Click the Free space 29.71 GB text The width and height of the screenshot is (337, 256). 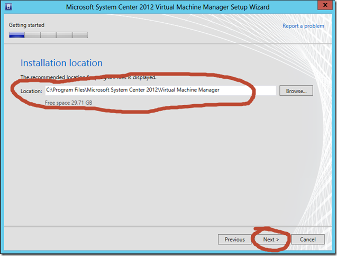pos(69,103)
